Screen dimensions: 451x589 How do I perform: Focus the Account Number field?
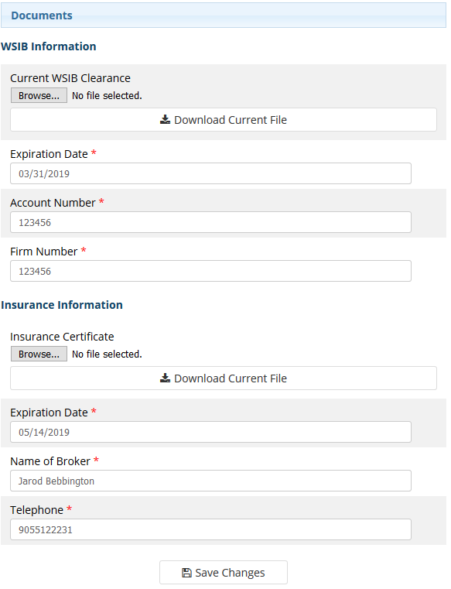coord(210,222)
